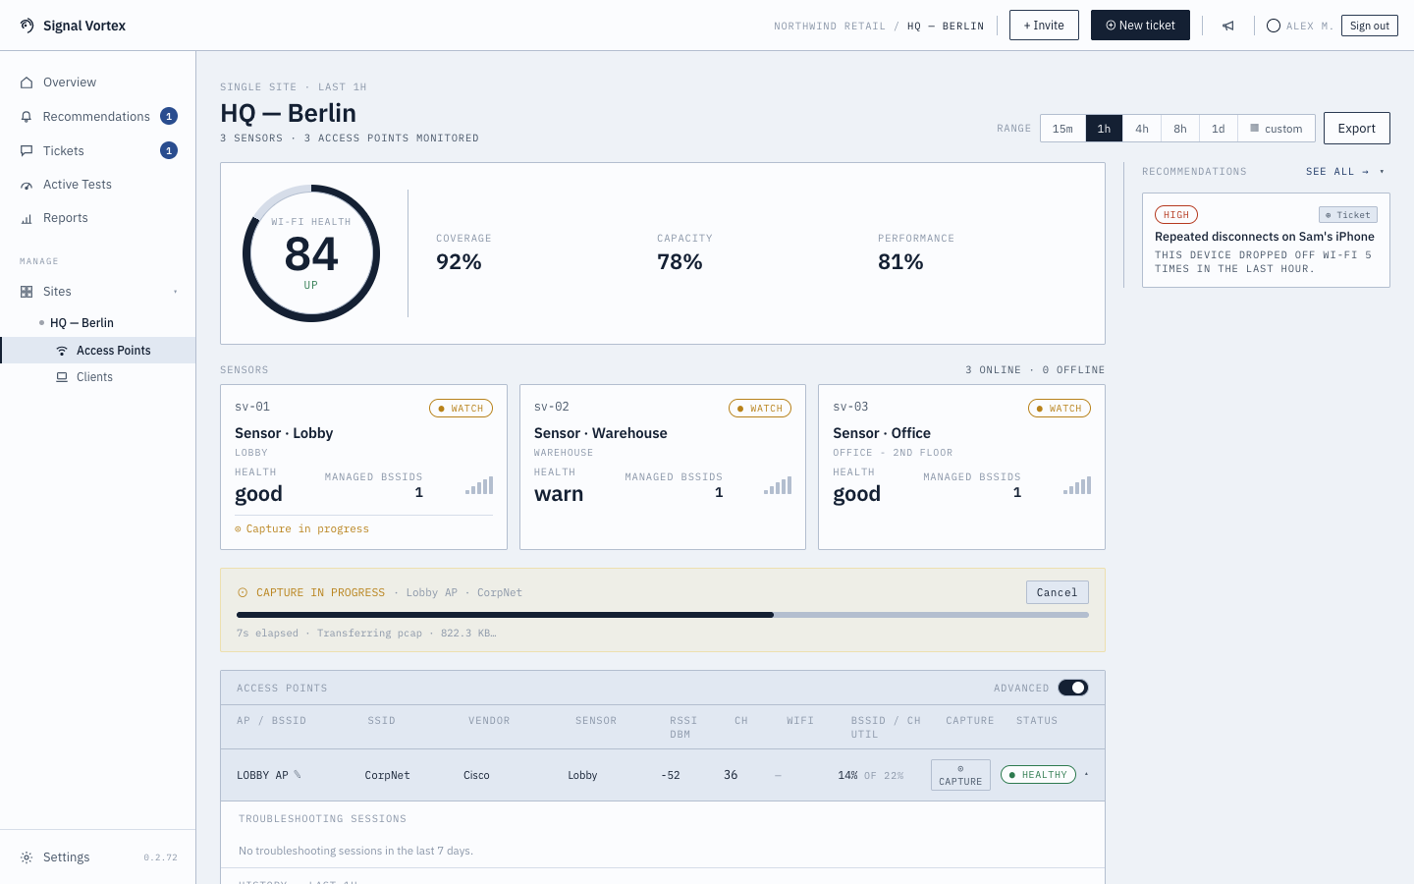Click the Sites grid icon

tap(27, 292)
